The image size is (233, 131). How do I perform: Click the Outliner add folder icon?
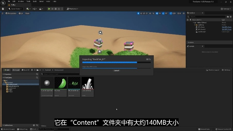(228, 17)
